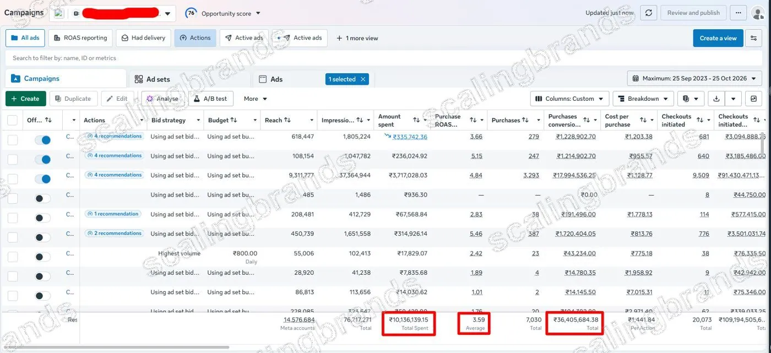The height and width of the screenshot is (353, 771).
Task: Select the Actions view
Action: [x=196, y=38]
